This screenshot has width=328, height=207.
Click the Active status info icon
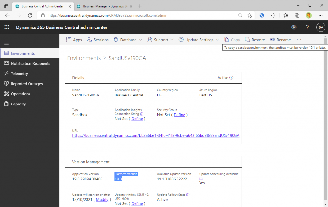click(x=231, y=78)
